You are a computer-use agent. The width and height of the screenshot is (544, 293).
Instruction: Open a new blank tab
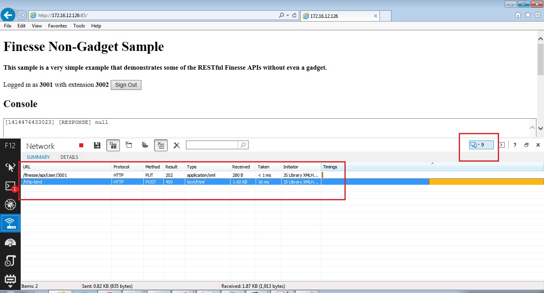[x=385, y=16]
